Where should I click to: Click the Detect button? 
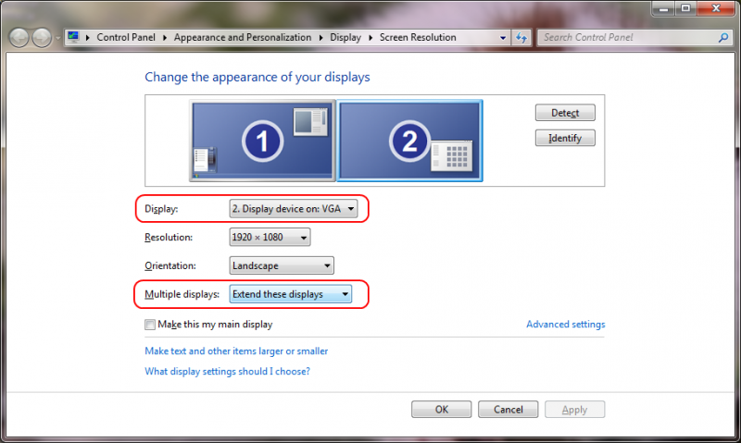coord(565,113)
